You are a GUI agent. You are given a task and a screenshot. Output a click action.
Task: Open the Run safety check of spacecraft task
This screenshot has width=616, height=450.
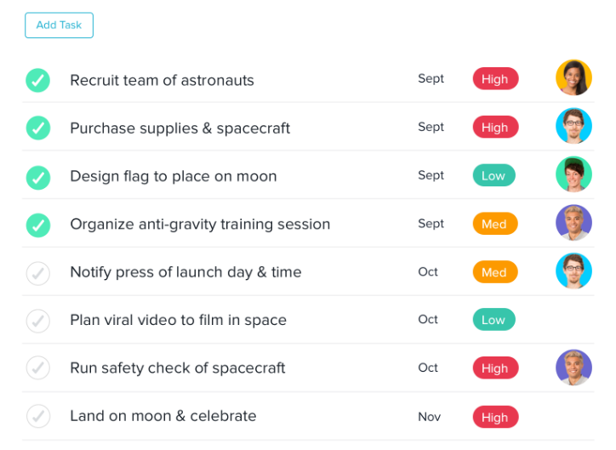tap(178, 368)
